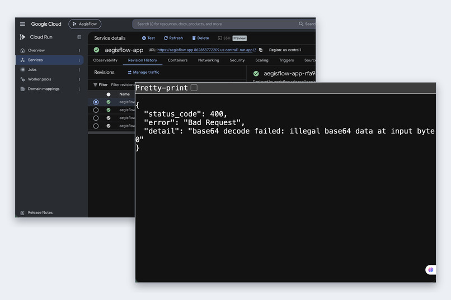Select the third revision radio button
Screen dimensions: 451x300
pos(96,118)
